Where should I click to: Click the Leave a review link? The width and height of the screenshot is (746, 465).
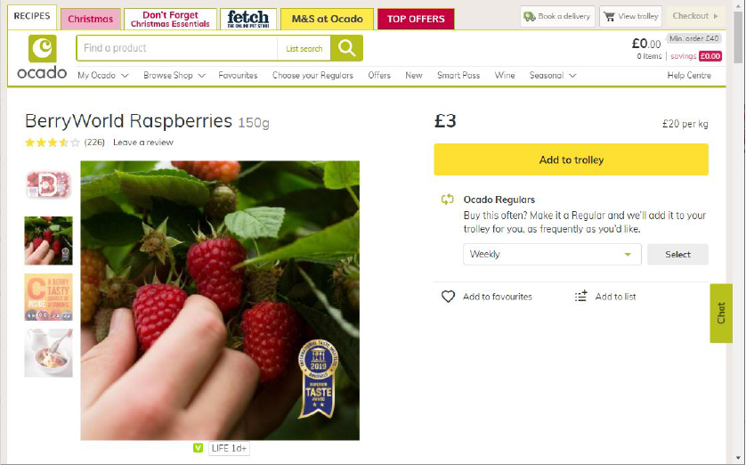pyautogui.click(x=143, y=143)
